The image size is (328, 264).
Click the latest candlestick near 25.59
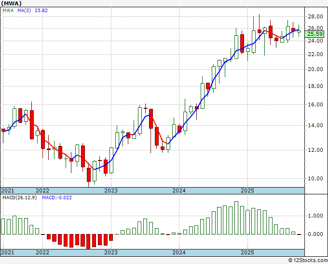point(299,31)
